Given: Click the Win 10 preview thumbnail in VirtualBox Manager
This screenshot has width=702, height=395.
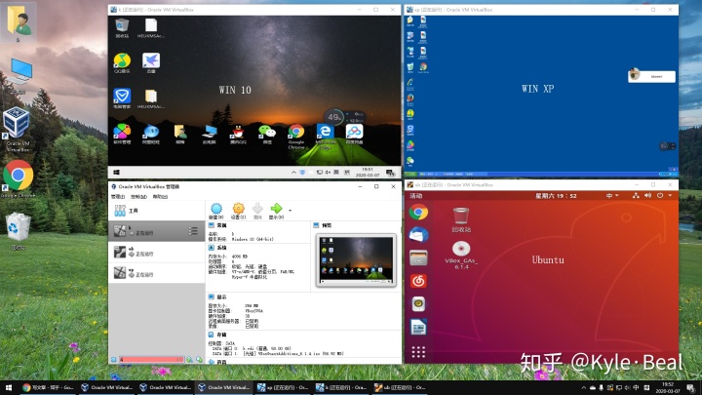Looking at the screenshot, I should coord(356,260).
